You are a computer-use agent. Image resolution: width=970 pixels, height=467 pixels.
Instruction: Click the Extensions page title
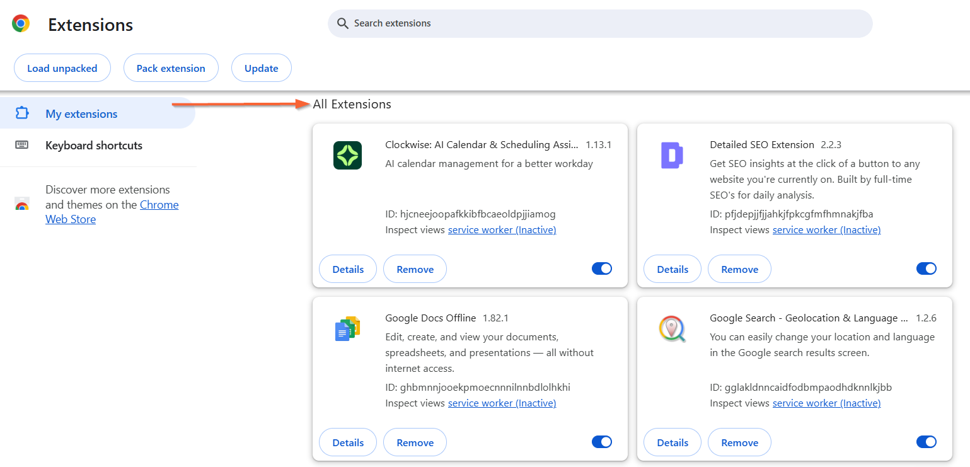pyautogui.click(x=91, y=25)
